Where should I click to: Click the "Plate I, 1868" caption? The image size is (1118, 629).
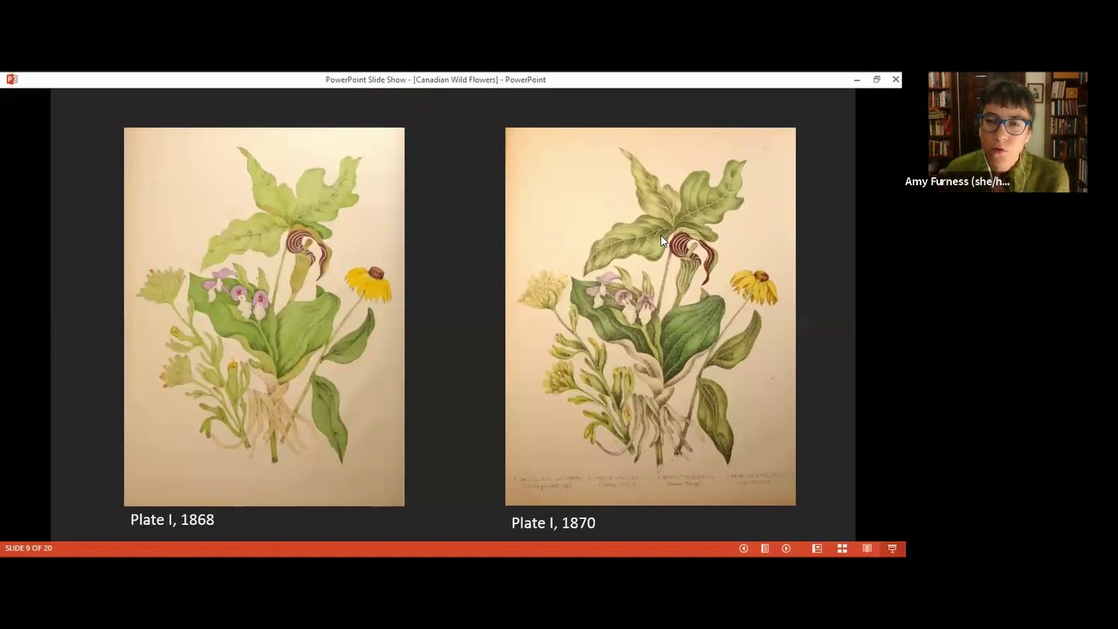(172, 520)
